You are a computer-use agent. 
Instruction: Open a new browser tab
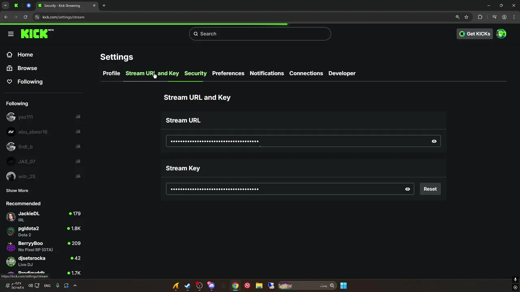104,6
